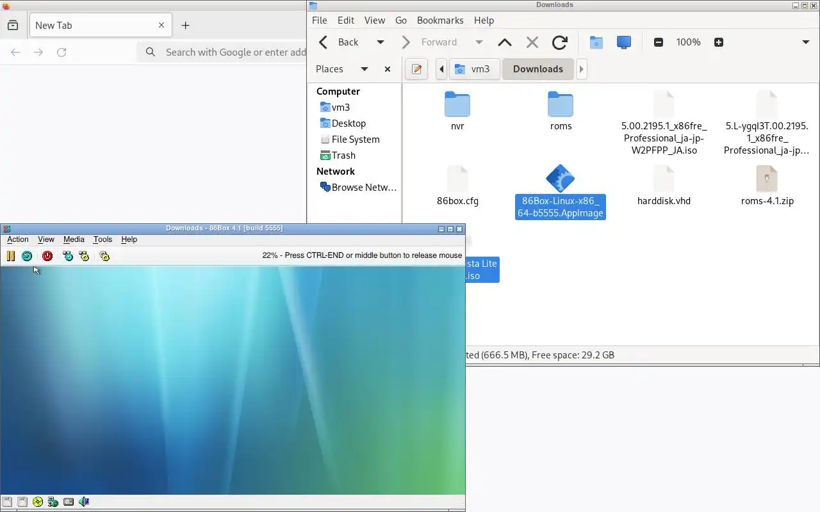
Task: Open the file manager Edit menu
Action: [x=346, y=20]
